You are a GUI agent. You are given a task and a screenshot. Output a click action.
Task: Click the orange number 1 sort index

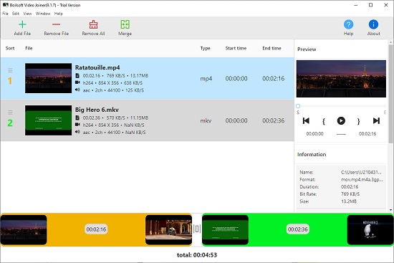pyautogui.click(x=10, y=81)
